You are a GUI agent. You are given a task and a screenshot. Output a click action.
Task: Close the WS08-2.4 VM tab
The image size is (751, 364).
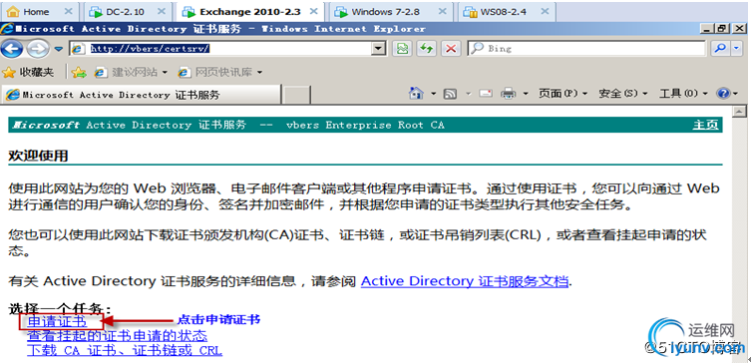546,12
